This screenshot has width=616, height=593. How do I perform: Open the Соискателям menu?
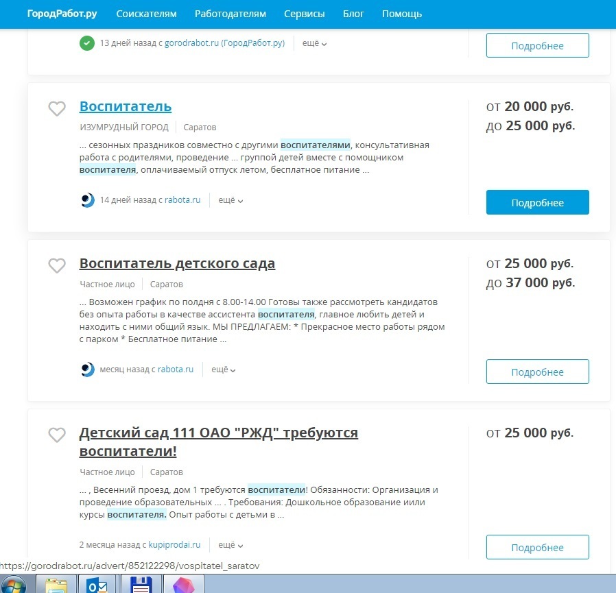coord(146,14)
